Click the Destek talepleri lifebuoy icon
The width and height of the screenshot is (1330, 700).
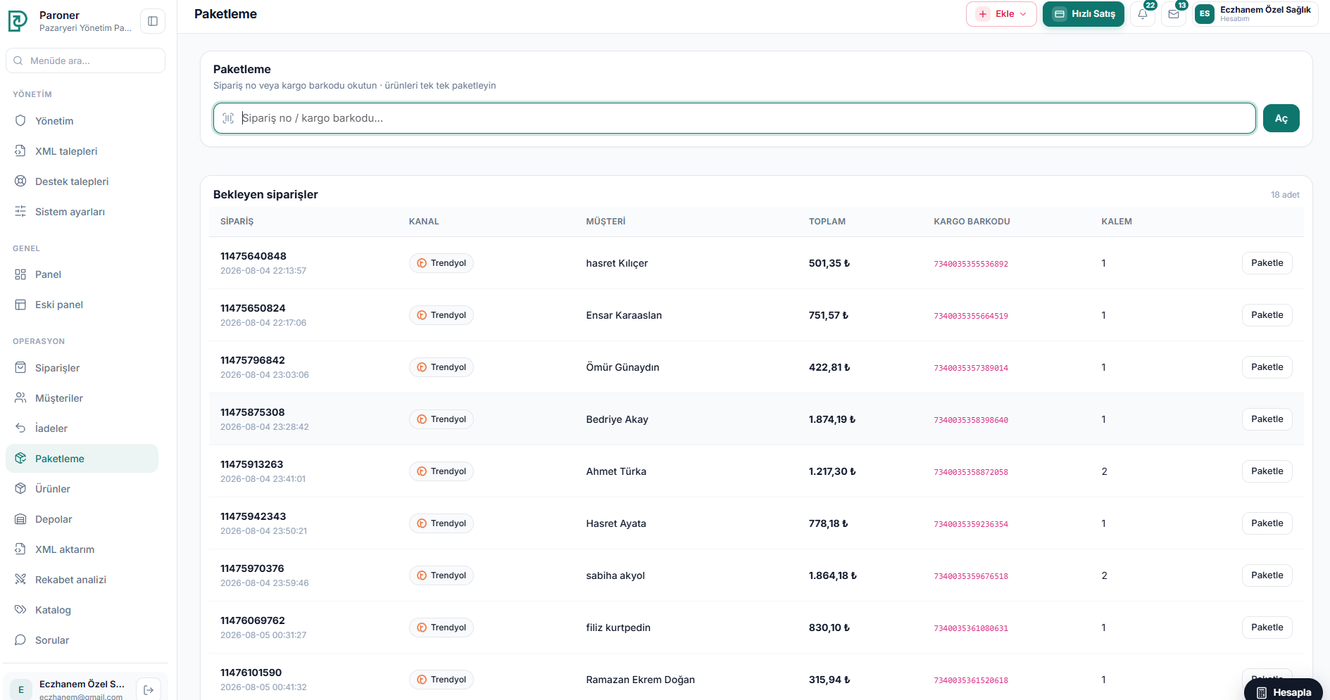tap(20, 182)
